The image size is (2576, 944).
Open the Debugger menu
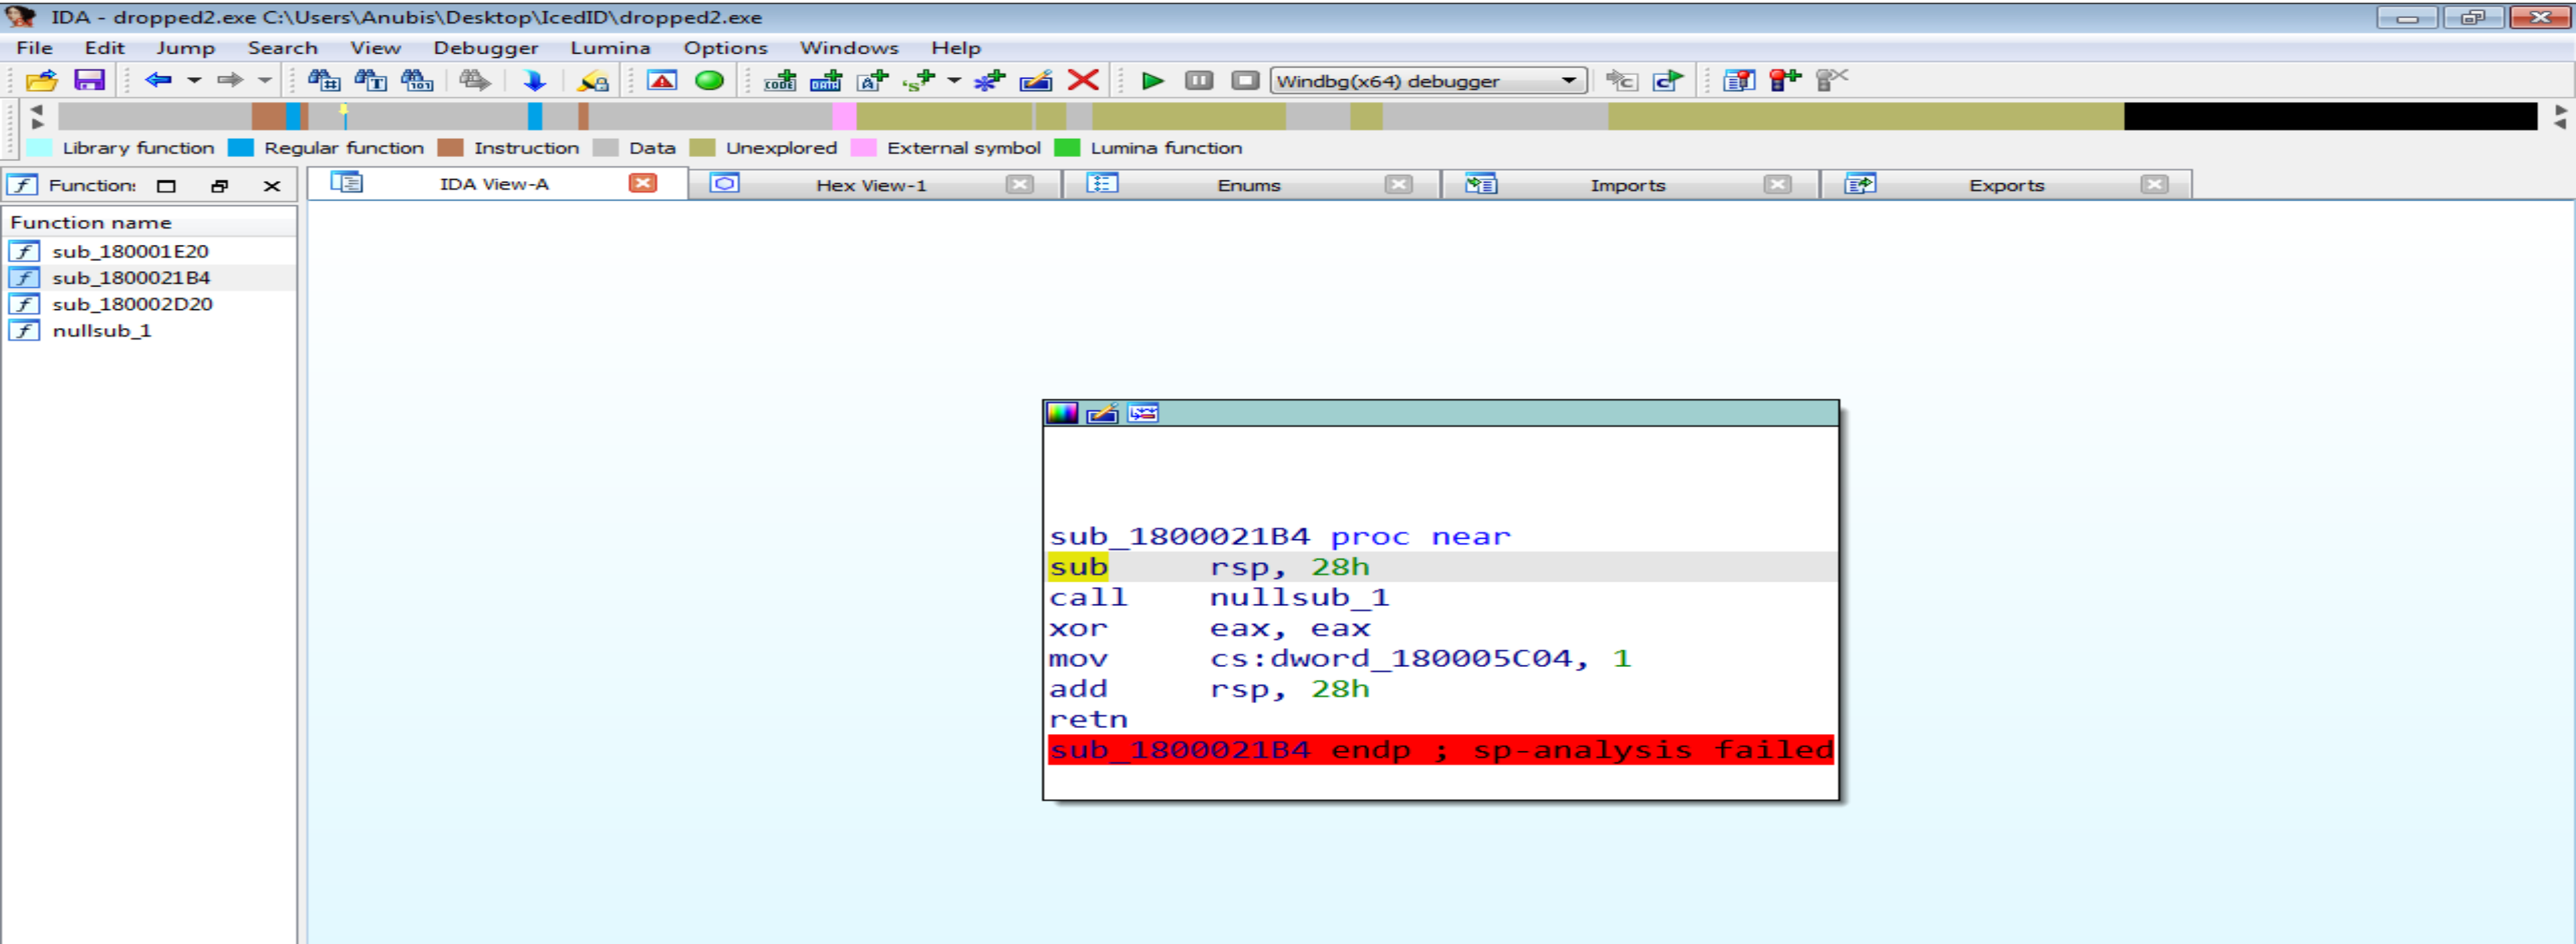click(x=485, y=47)
